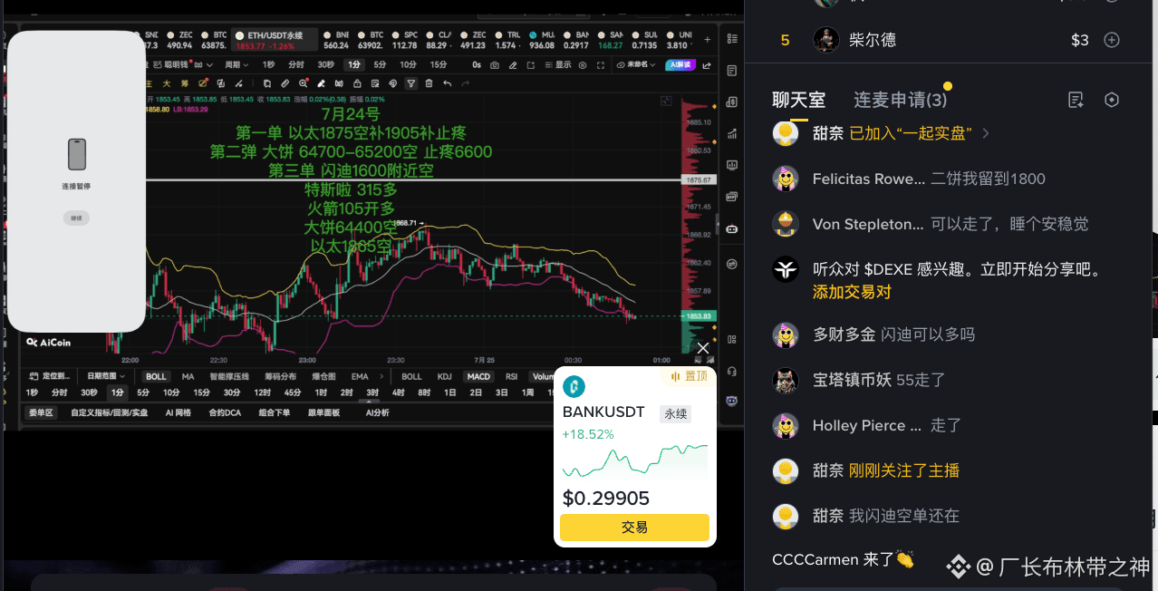Viewport: 1158px width, 591px height.
Task: Toggle the KDJ sub indicator
Action: (x=444, y=376)
